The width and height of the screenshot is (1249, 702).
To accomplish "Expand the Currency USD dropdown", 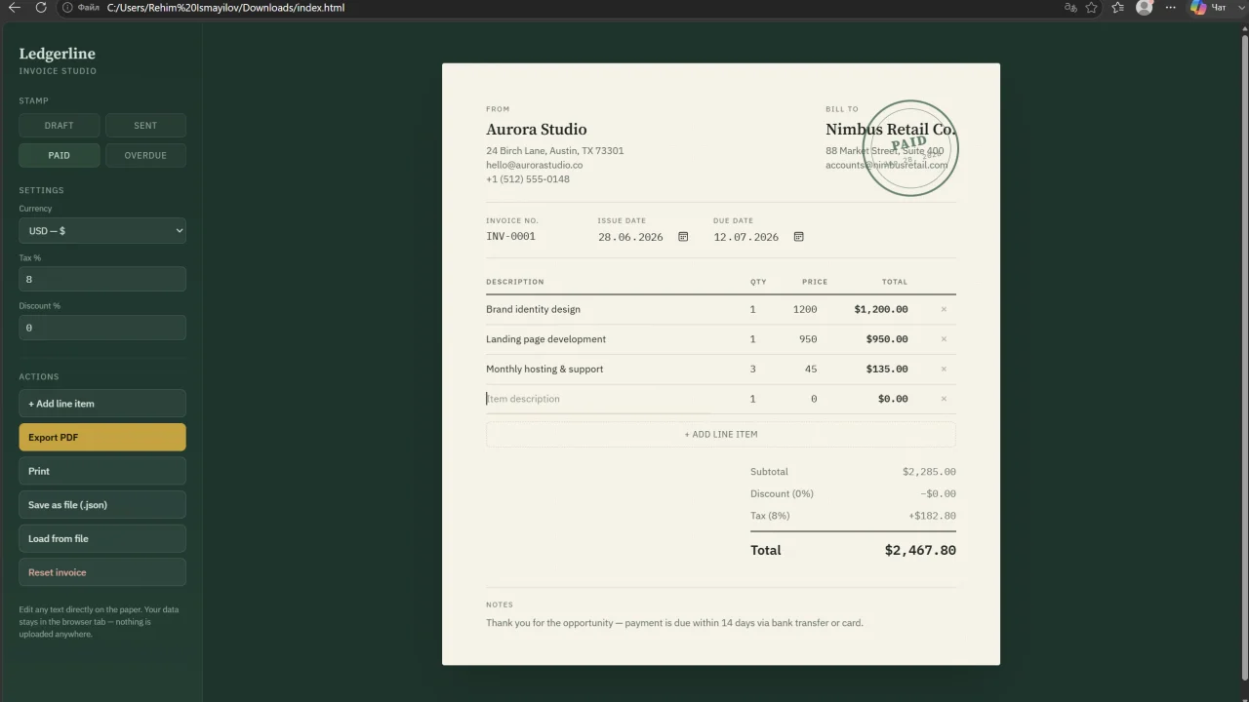I will point(102,231).
